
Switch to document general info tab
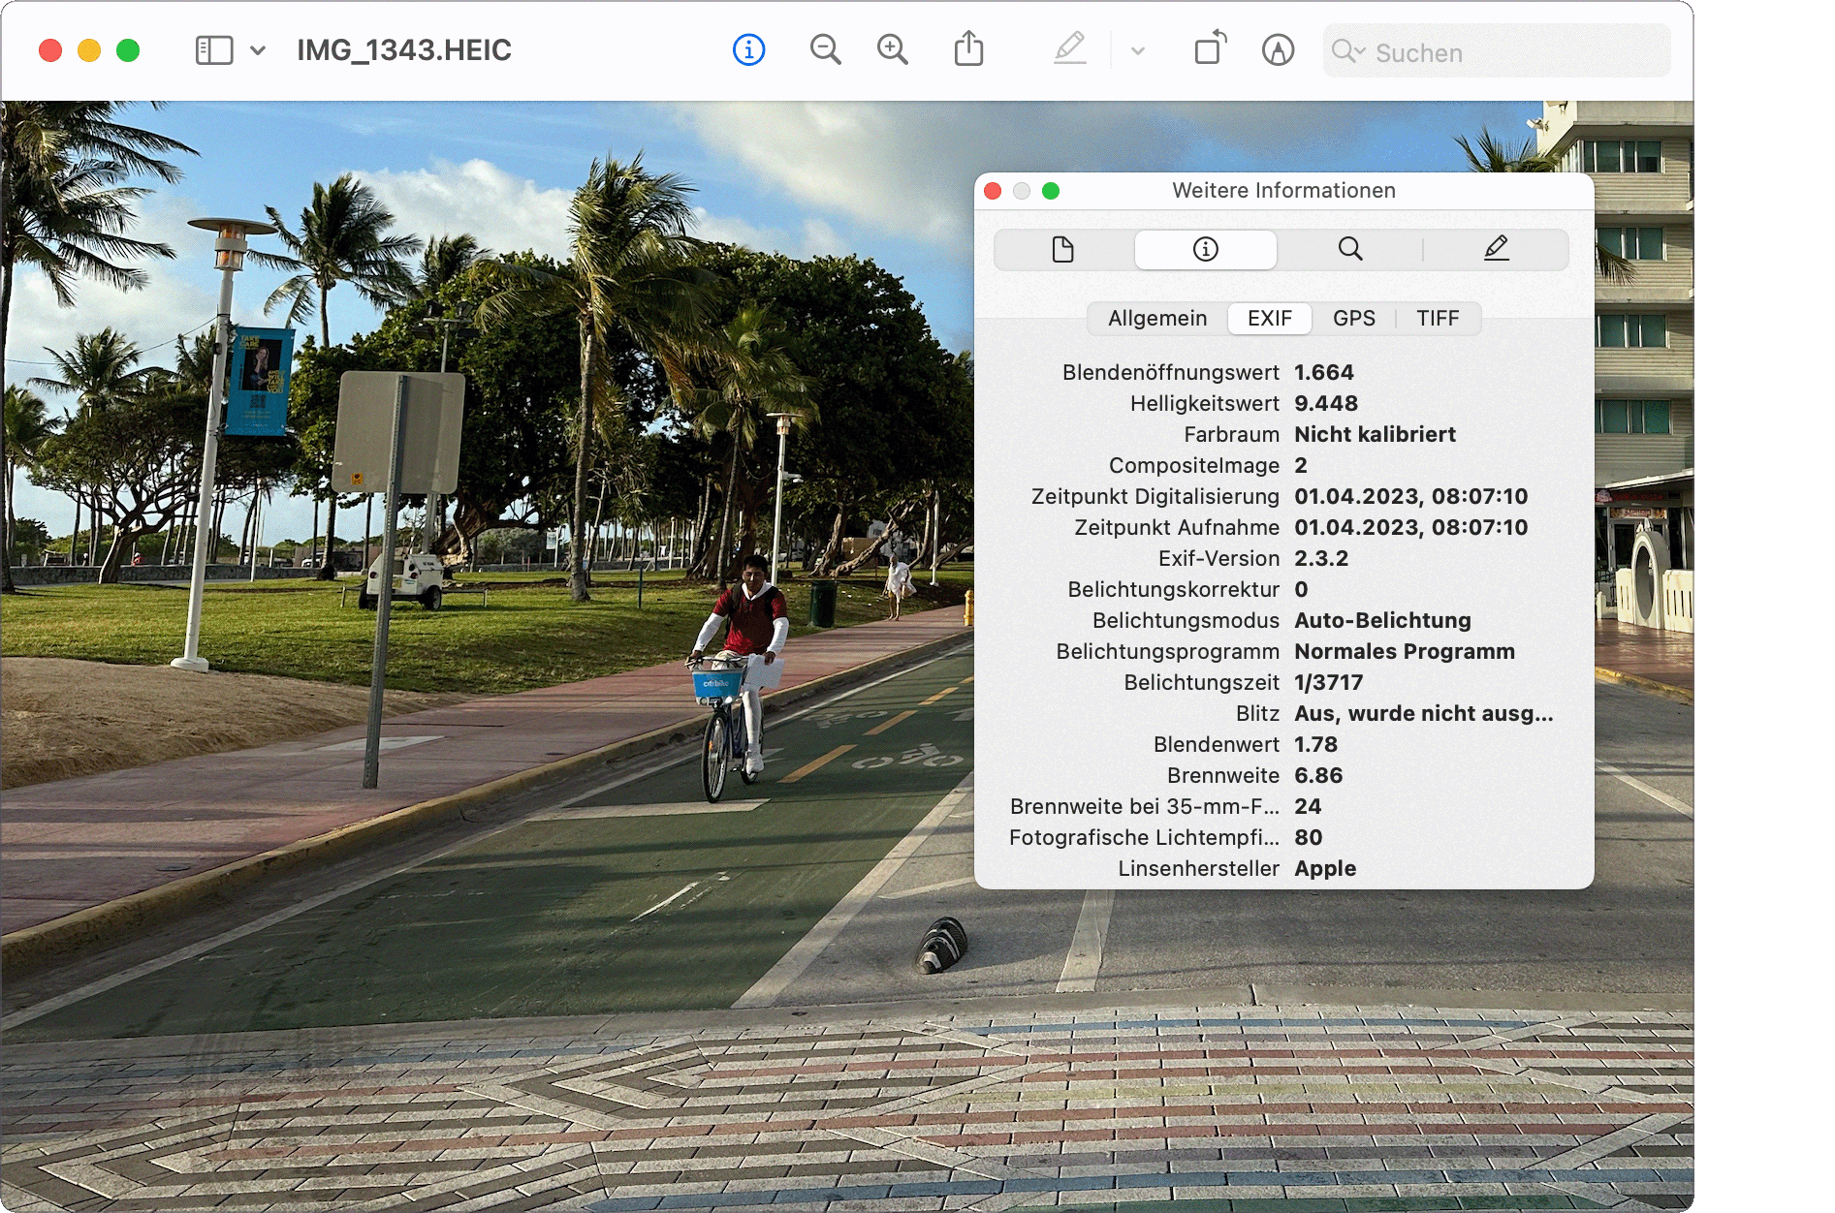[1063, 250]
